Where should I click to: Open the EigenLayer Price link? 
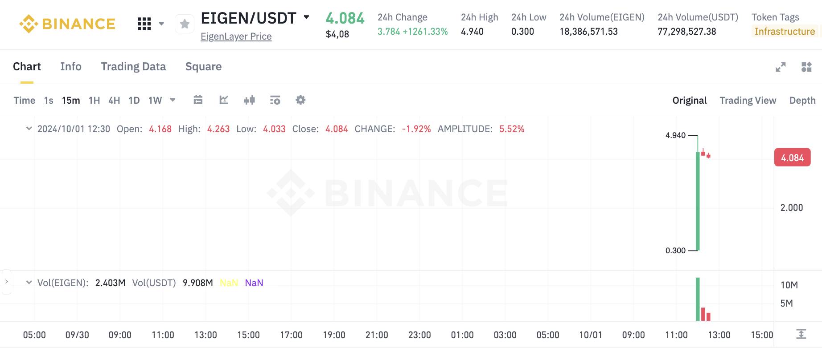[236, 36]
